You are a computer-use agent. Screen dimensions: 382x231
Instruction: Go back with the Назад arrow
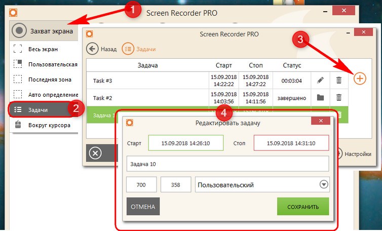(92, 49)
